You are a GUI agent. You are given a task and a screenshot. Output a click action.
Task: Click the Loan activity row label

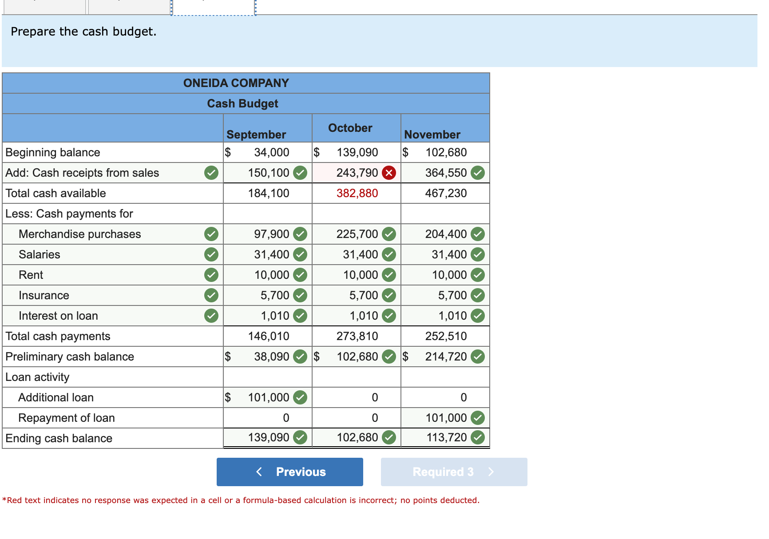point(38,377)
